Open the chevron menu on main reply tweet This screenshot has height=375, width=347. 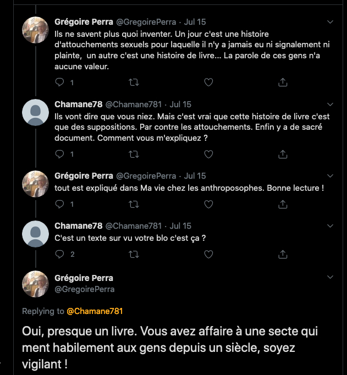click(331, 278)
